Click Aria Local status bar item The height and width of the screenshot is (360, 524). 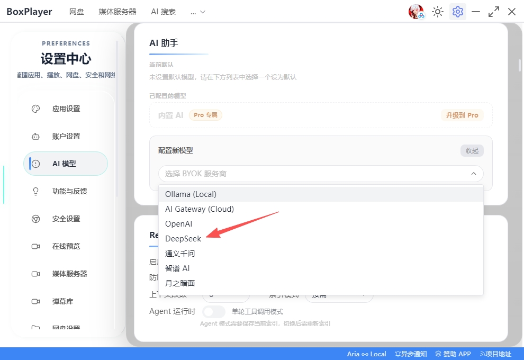point(366,354)
